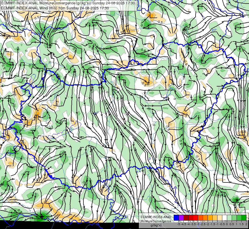249x229 pixels.
Task: Click the -1.5 legend tick label
Action: pyautogui.click(x=212, y=224)
